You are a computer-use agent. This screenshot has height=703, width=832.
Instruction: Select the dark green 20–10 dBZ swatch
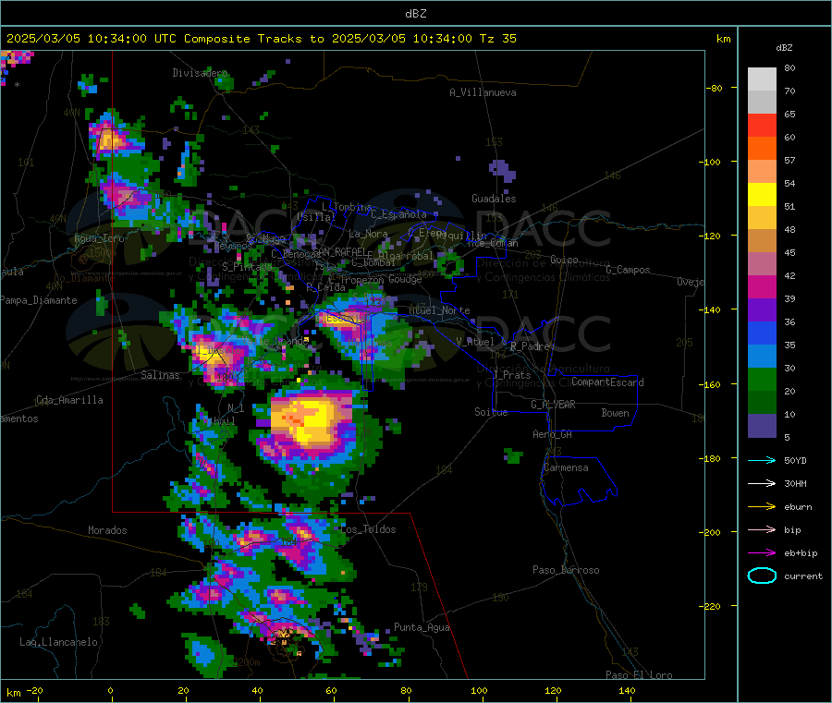762,403
